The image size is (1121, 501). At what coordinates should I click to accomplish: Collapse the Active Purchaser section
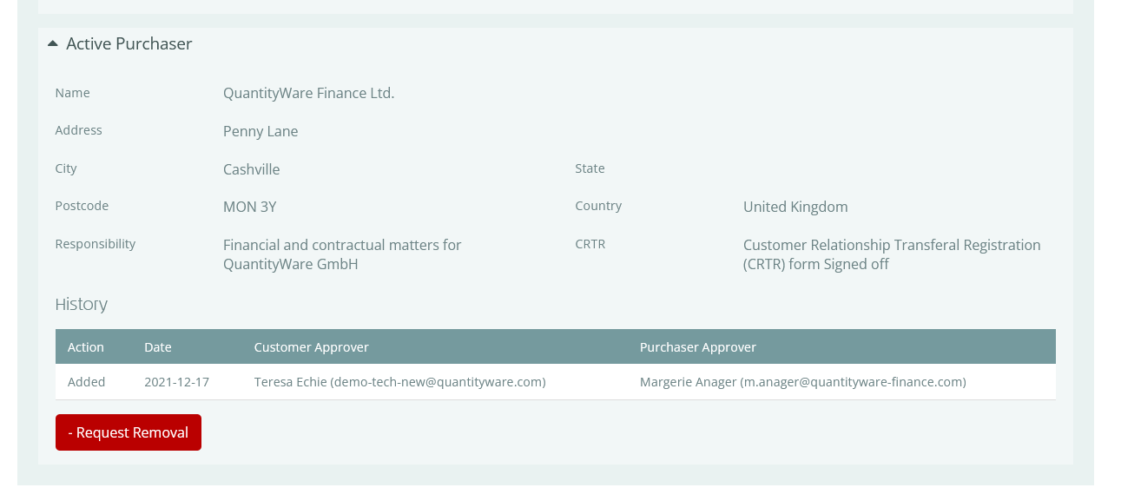coord(53,42)
